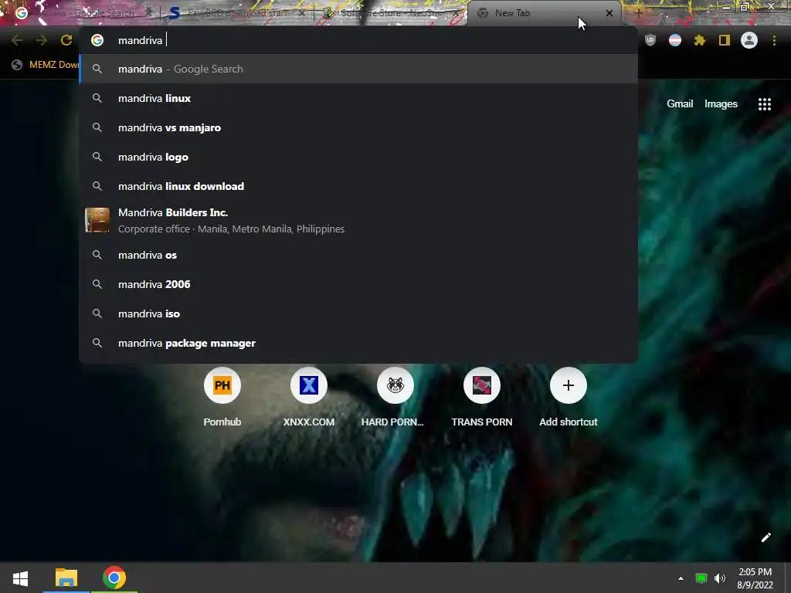Click the forward navigation arrow
The width and height of the screenshot is (791, 593).
pos(42,40)
